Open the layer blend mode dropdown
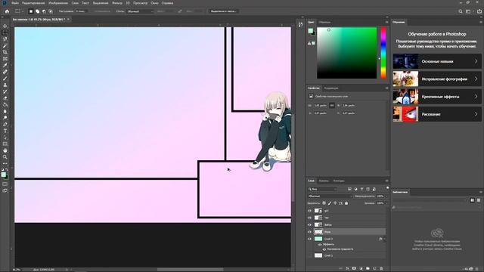 330,196
